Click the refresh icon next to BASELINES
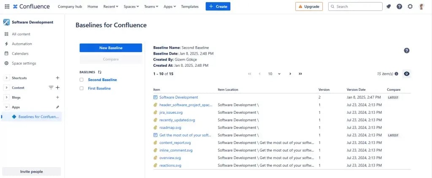432x178 pixels. pos(100,72)
